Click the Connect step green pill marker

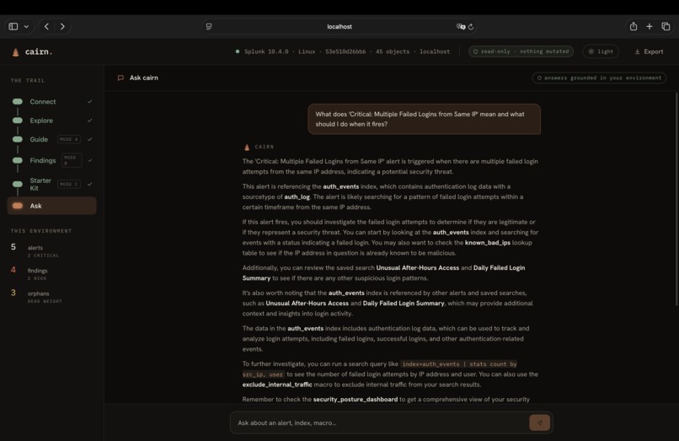[18, 101]
